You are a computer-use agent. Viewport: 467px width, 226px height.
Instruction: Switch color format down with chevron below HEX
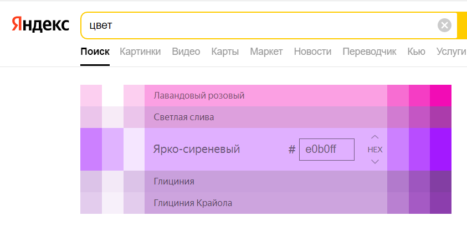point(375,162)
